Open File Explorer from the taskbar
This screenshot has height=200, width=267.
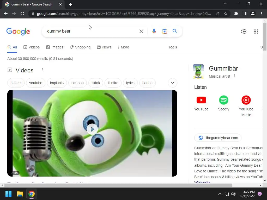coord(20,194)
